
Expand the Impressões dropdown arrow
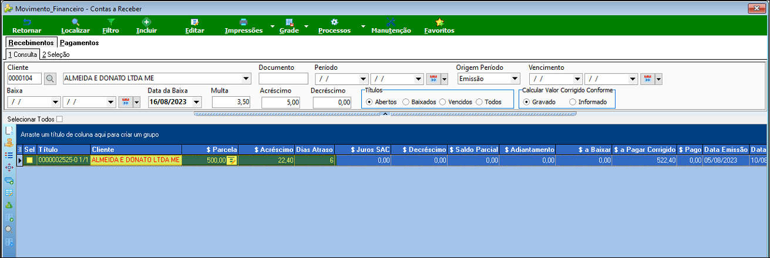(x=272, y=26)
